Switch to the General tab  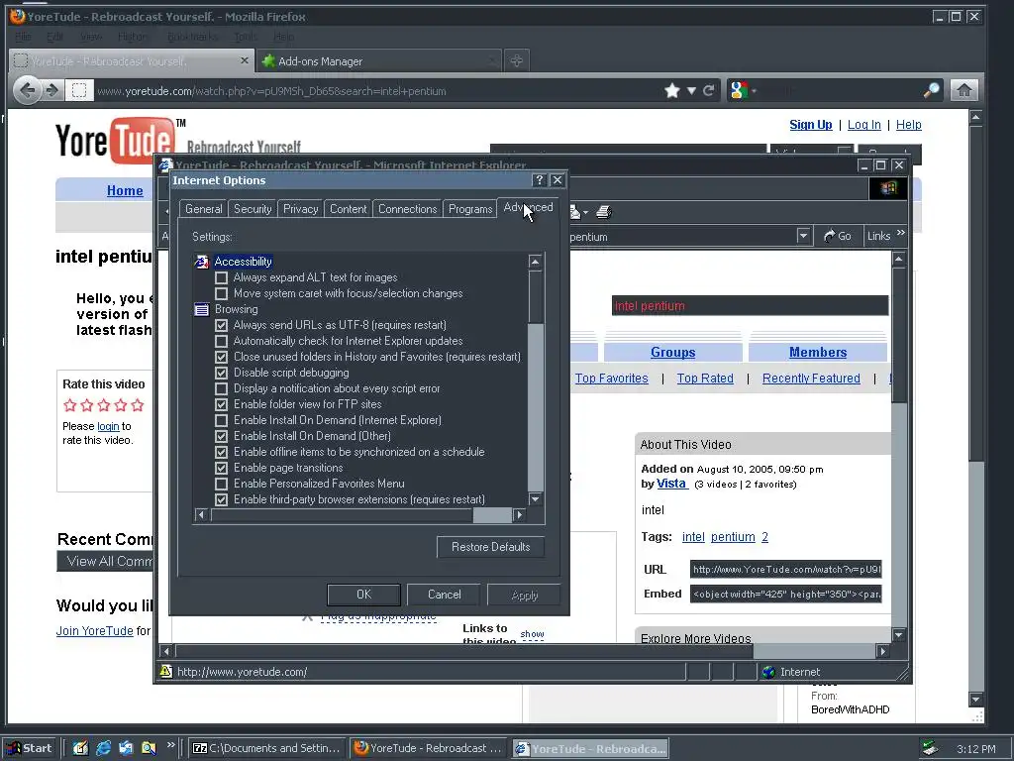tap(204, 209)
